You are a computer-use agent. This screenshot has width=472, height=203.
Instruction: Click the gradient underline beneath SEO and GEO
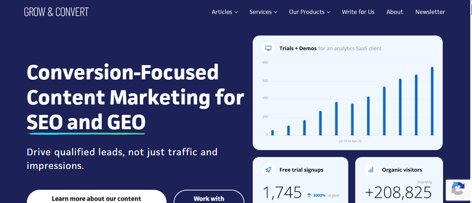pyautogui.click(x=86, y=133)
